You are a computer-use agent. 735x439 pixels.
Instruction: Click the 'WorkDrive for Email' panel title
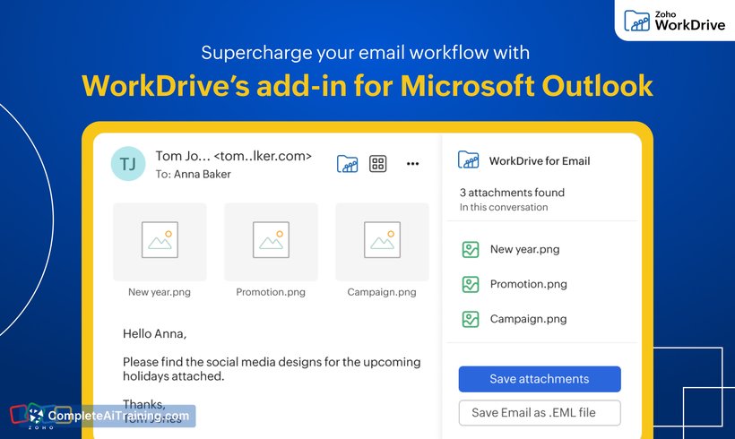(540, 161)
